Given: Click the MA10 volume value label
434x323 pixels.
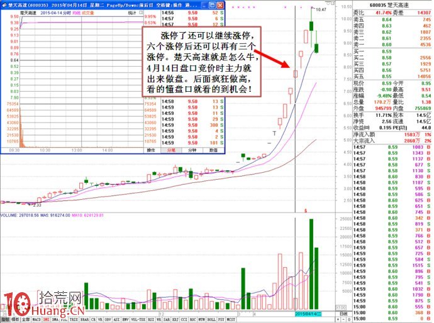Looking at the screenshot, I should 87,215.
